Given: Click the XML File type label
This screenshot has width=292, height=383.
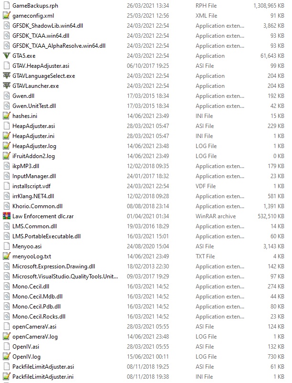Looking at the screenshot, I should (x=206, y=16).
